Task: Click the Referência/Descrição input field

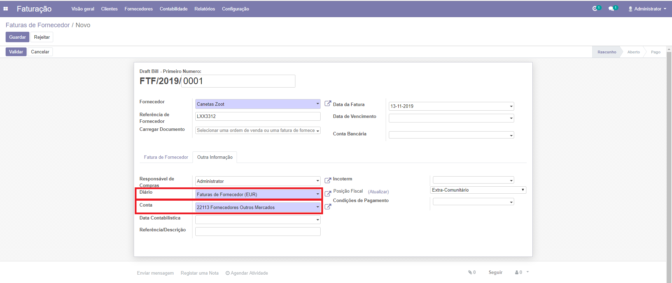Action: click(258, 231)
